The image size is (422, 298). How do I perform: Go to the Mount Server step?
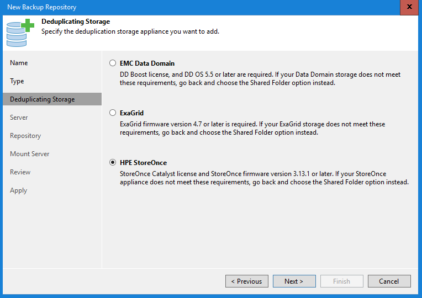click(x=30, y=153)
